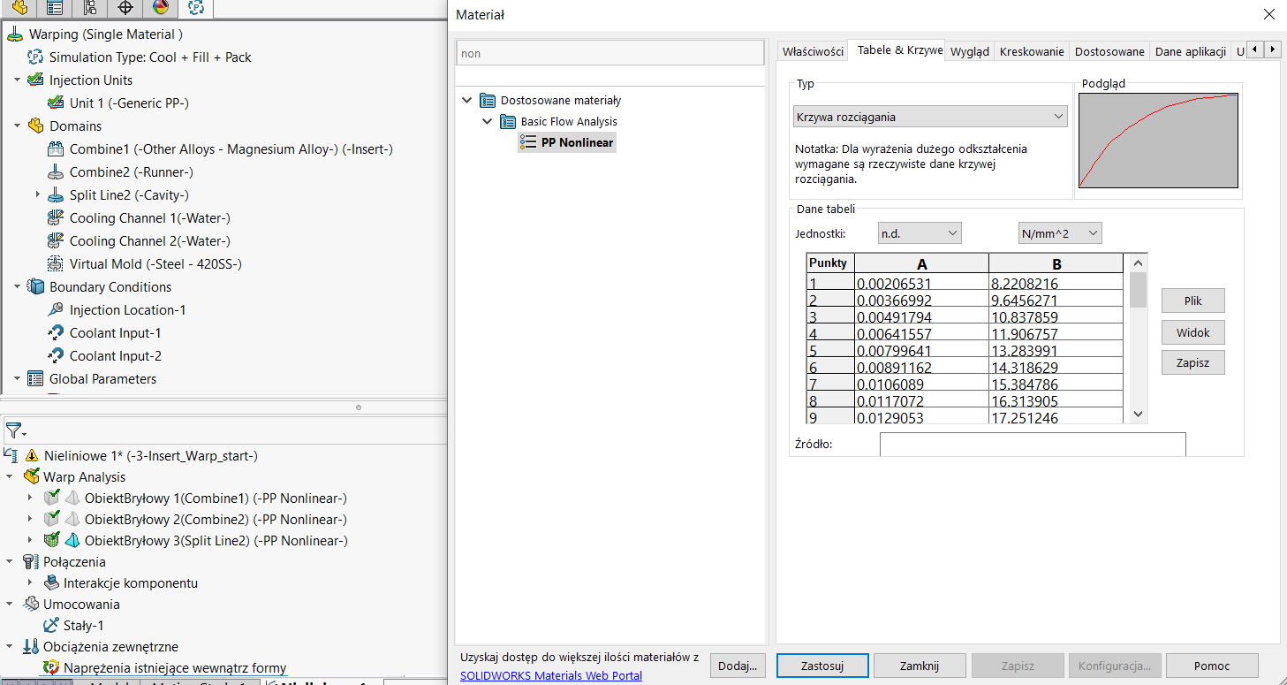Open the Kreskowanie tab
The image size is (1287, 685).
pos(1031,51)
